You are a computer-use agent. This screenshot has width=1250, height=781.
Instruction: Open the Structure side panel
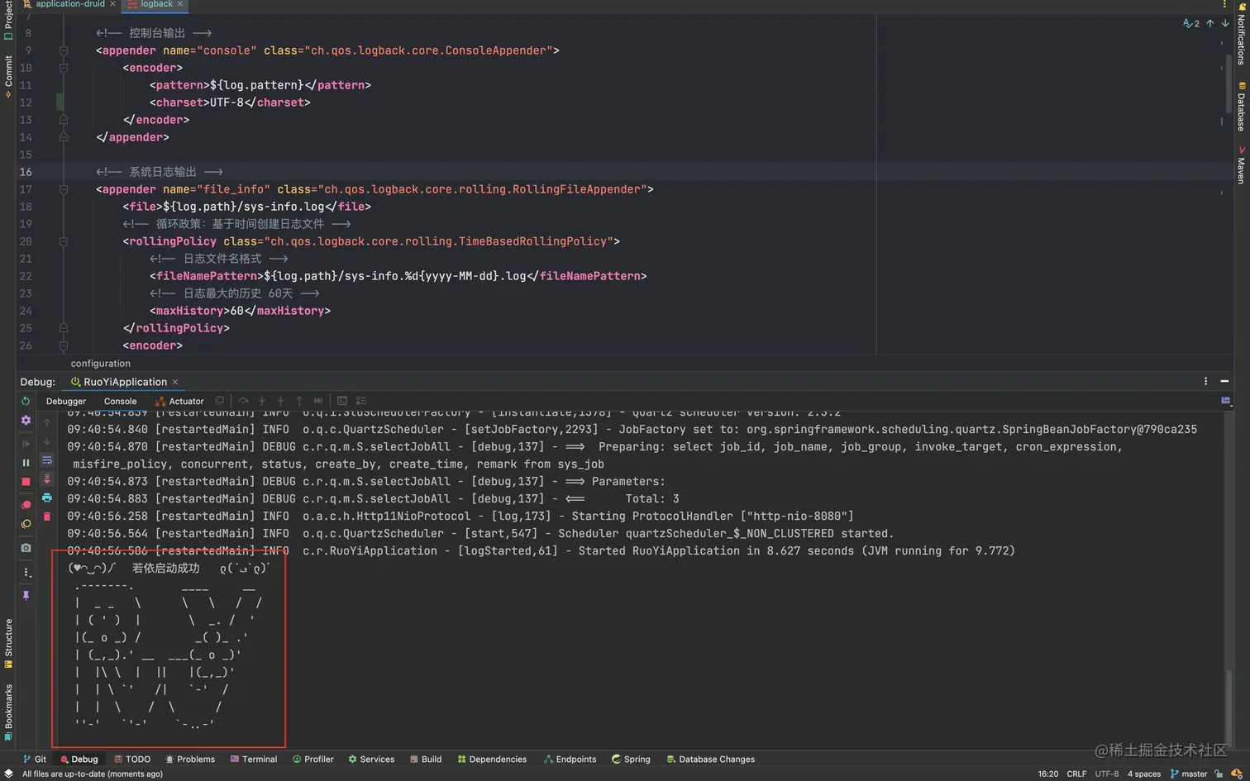8,643
